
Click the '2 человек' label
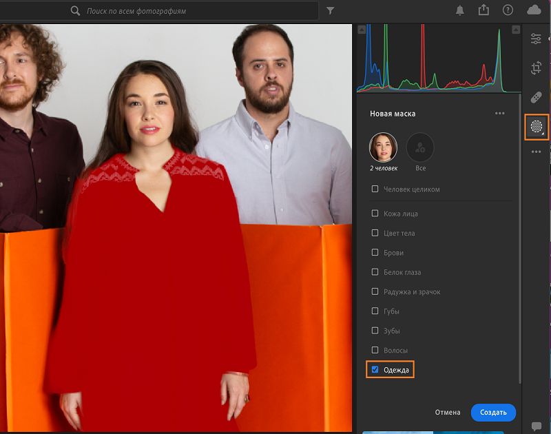384,168
